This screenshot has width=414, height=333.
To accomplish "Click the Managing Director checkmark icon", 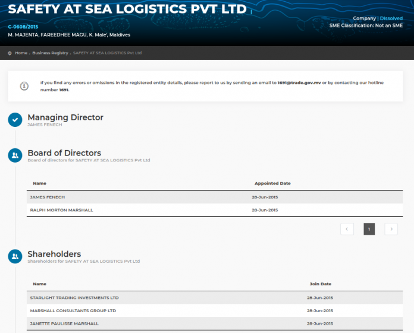I will pyautogui.click(x=15, y=120).
